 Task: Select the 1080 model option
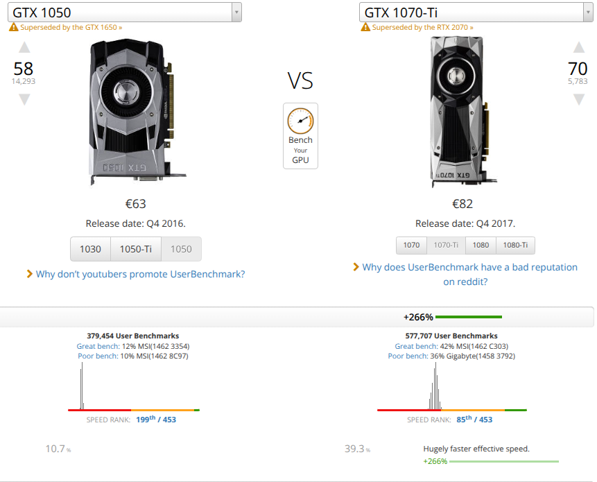(x=483, y=245)
